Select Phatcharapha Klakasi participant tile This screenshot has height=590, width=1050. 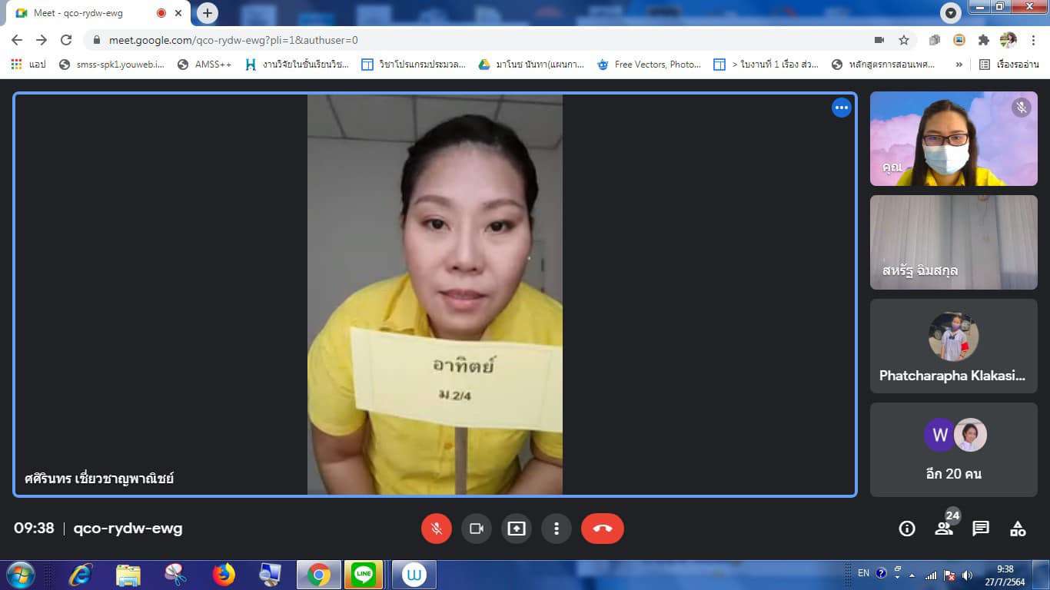[953, 346]
